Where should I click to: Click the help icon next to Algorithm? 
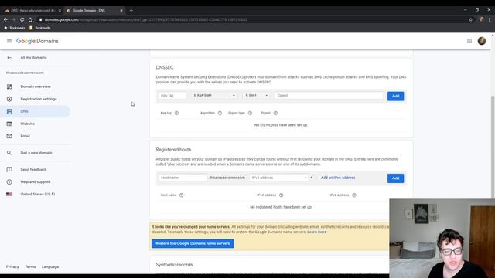coord(220,113)
